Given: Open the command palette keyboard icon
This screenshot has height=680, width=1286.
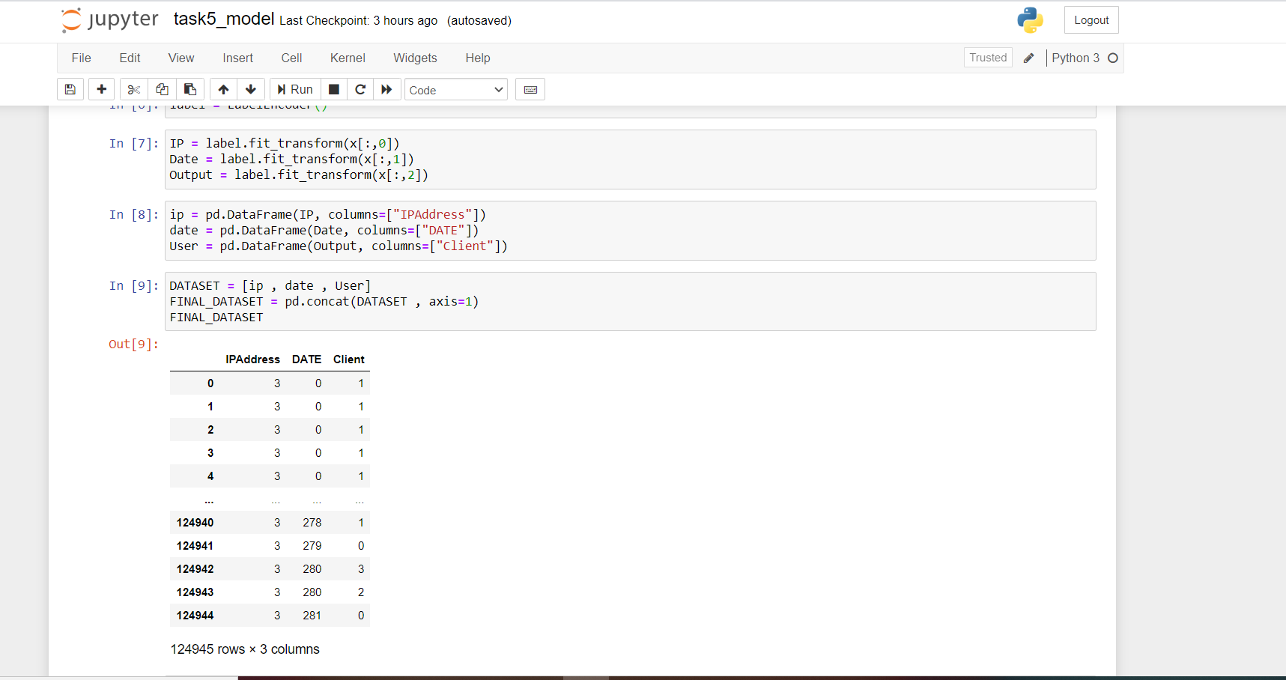Looking at the screenshot, I should (x=530, y=89).
